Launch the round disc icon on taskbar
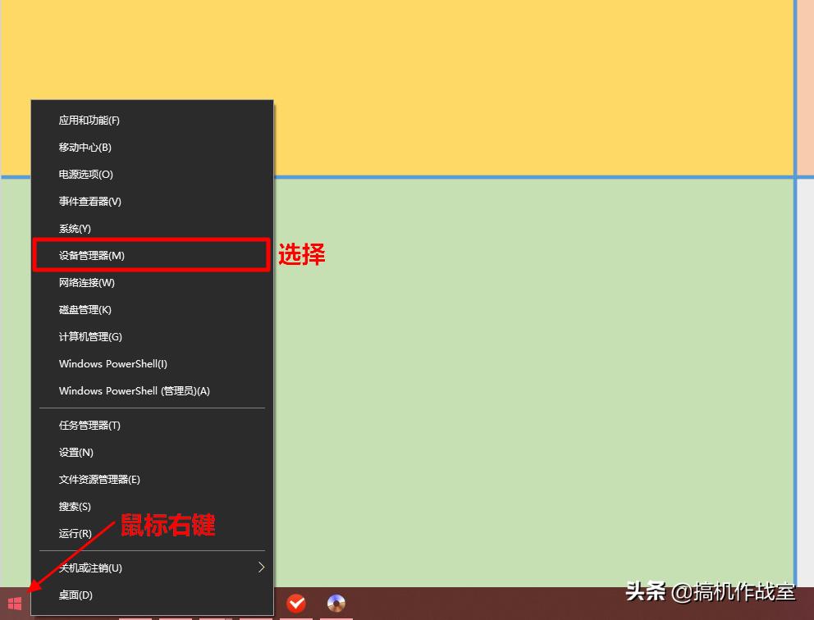This screenshot has height=620, width=814. coord(336,603)
